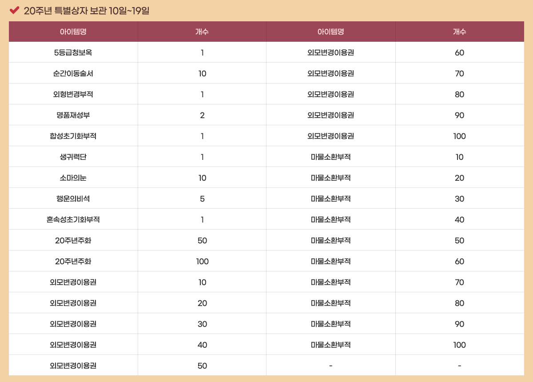Select 20주년주화 in the row with quantity 100
This screenshot has height=382, width=533.
click(73, 261)
